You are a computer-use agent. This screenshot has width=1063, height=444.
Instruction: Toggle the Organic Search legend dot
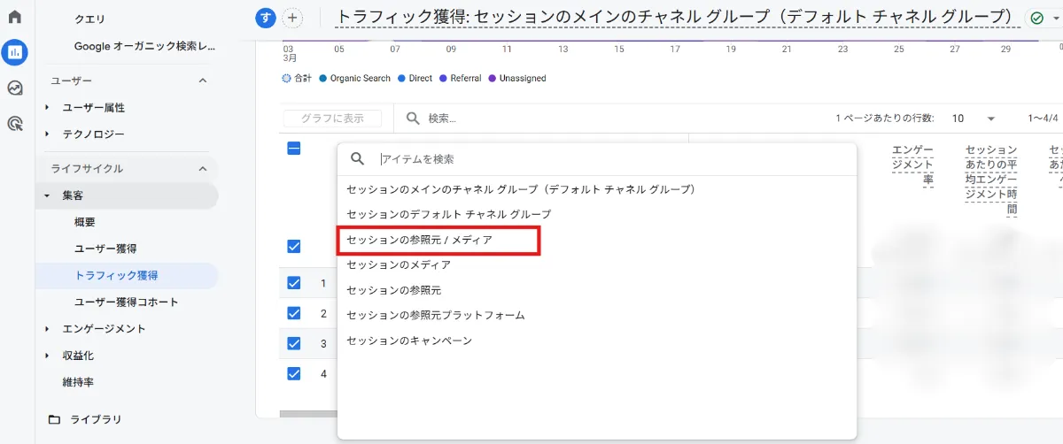coord(324,79)
